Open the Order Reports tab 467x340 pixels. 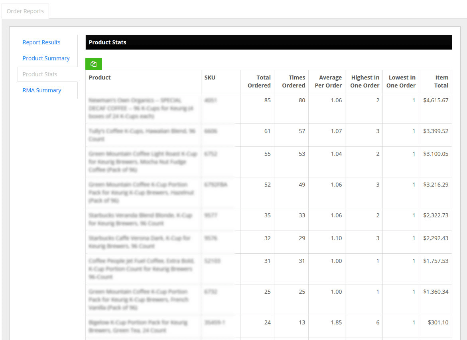[x=25, y=11]
